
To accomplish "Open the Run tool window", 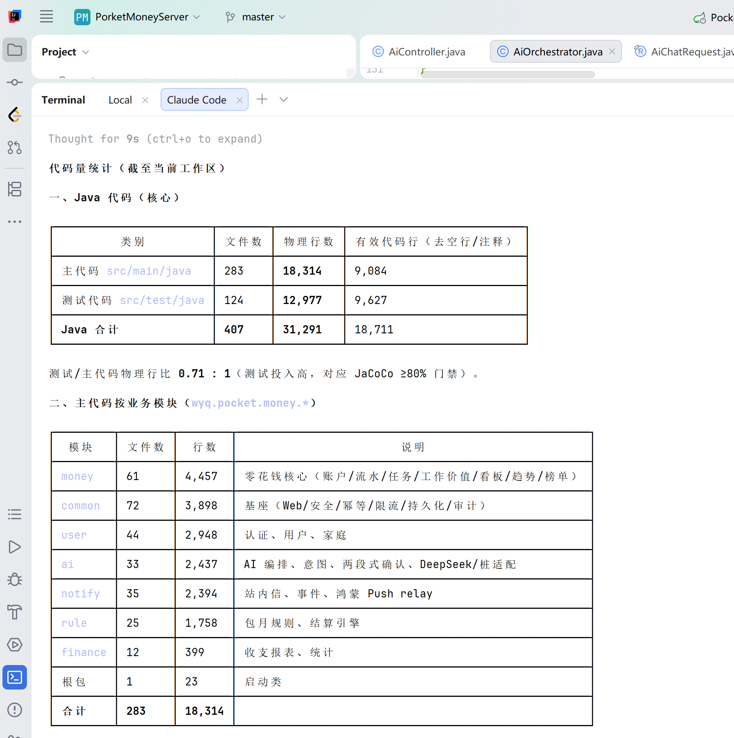I will click(x=15, y=547).
